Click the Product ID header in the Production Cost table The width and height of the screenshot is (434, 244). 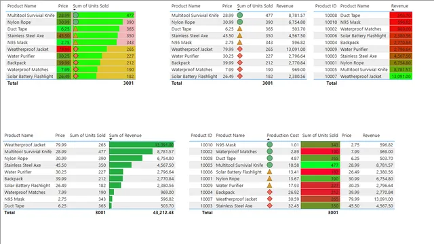[x=201, y=136]
